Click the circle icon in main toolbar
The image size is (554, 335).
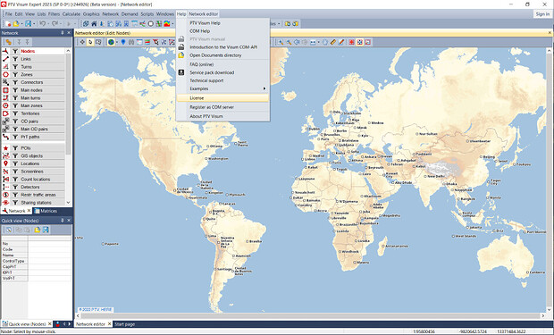tap(151, 24)
